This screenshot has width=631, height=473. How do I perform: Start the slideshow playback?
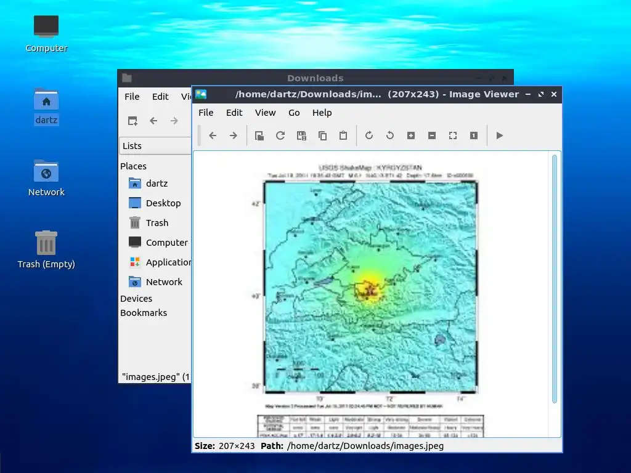coord(500,135)
